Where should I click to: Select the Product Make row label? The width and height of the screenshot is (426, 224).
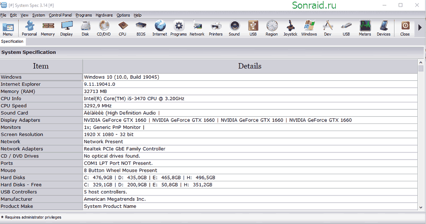click(17, 206)
